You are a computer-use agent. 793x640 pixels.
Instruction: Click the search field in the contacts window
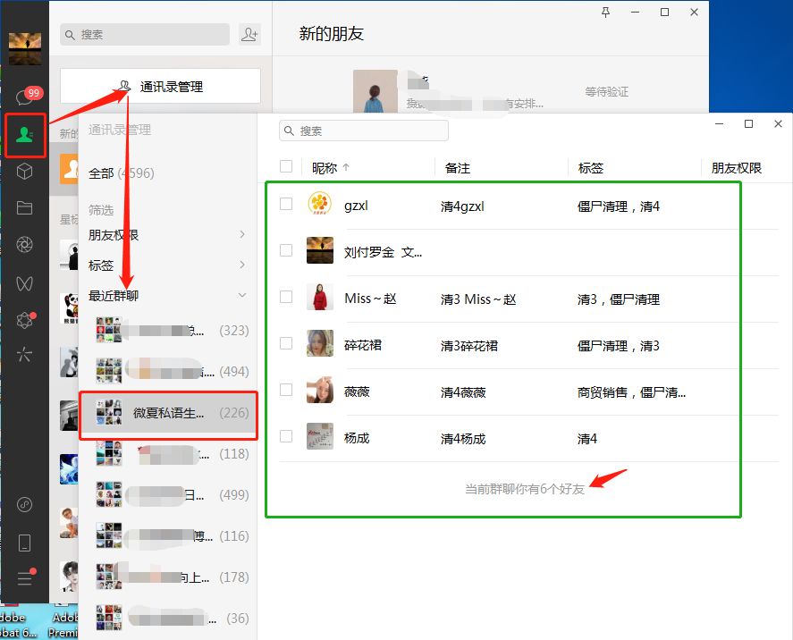tap(363, 130)
